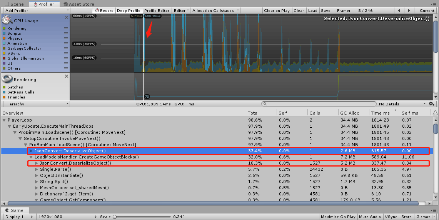
Task: Open the Game panel options menu icon
Action: [434, 210]
